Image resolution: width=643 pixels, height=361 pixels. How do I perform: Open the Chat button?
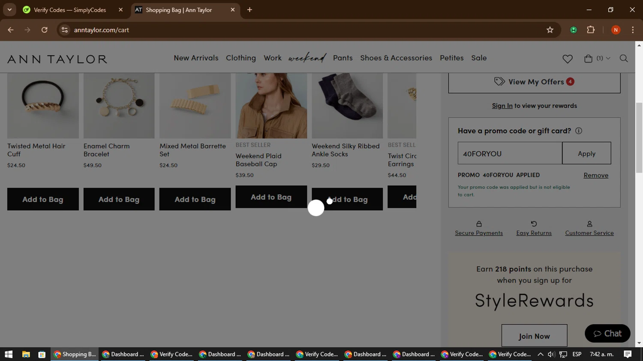click(607, 333)
